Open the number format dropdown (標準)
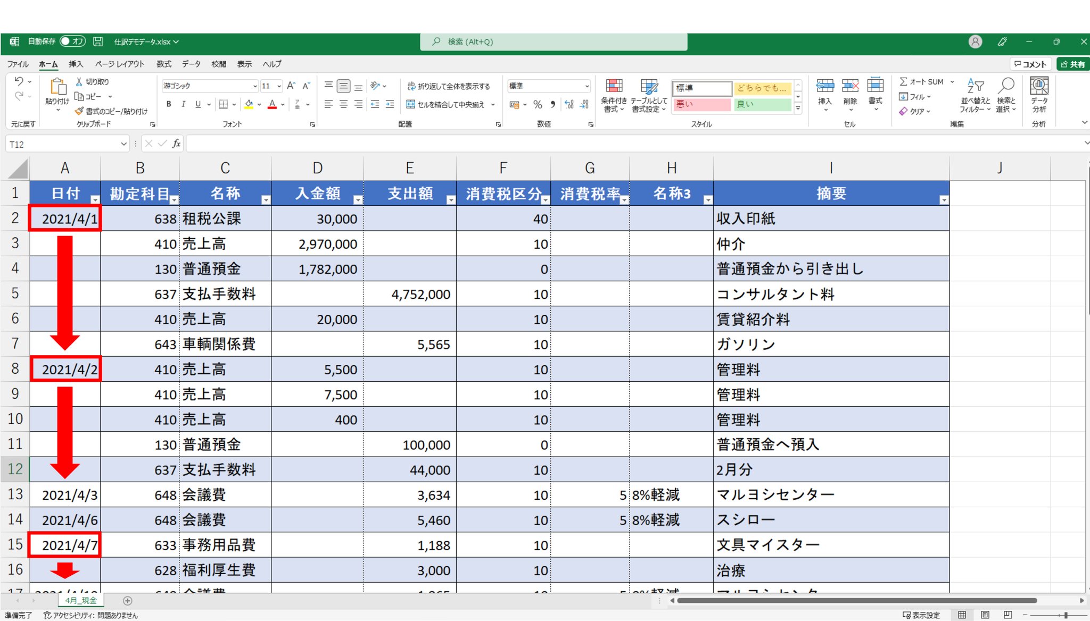This screenshot has width=1090, height=621. point(587,86)
